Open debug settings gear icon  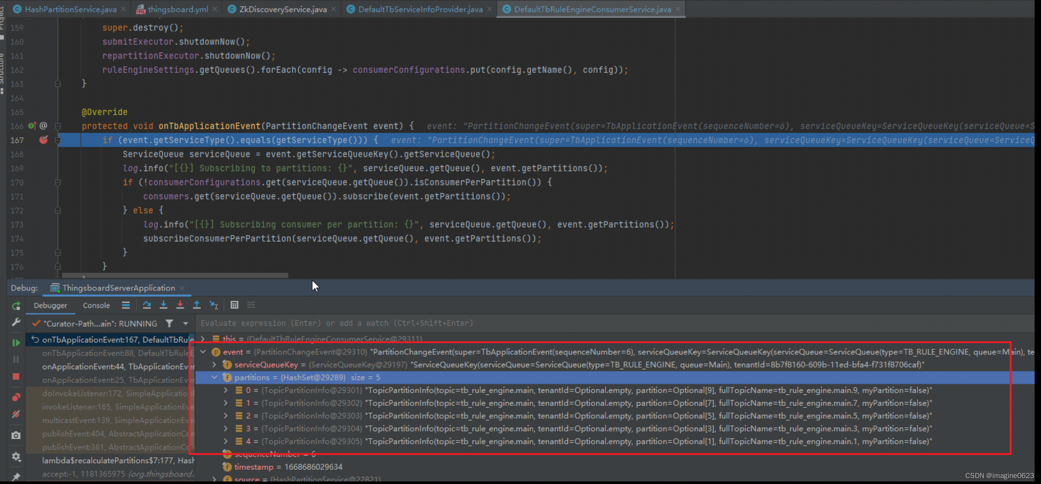[x=16, y=457]
